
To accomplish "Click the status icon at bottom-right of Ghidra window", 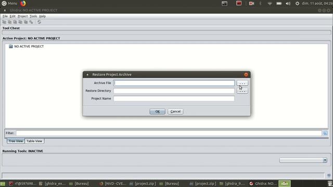I will click(x=329, y=176).
